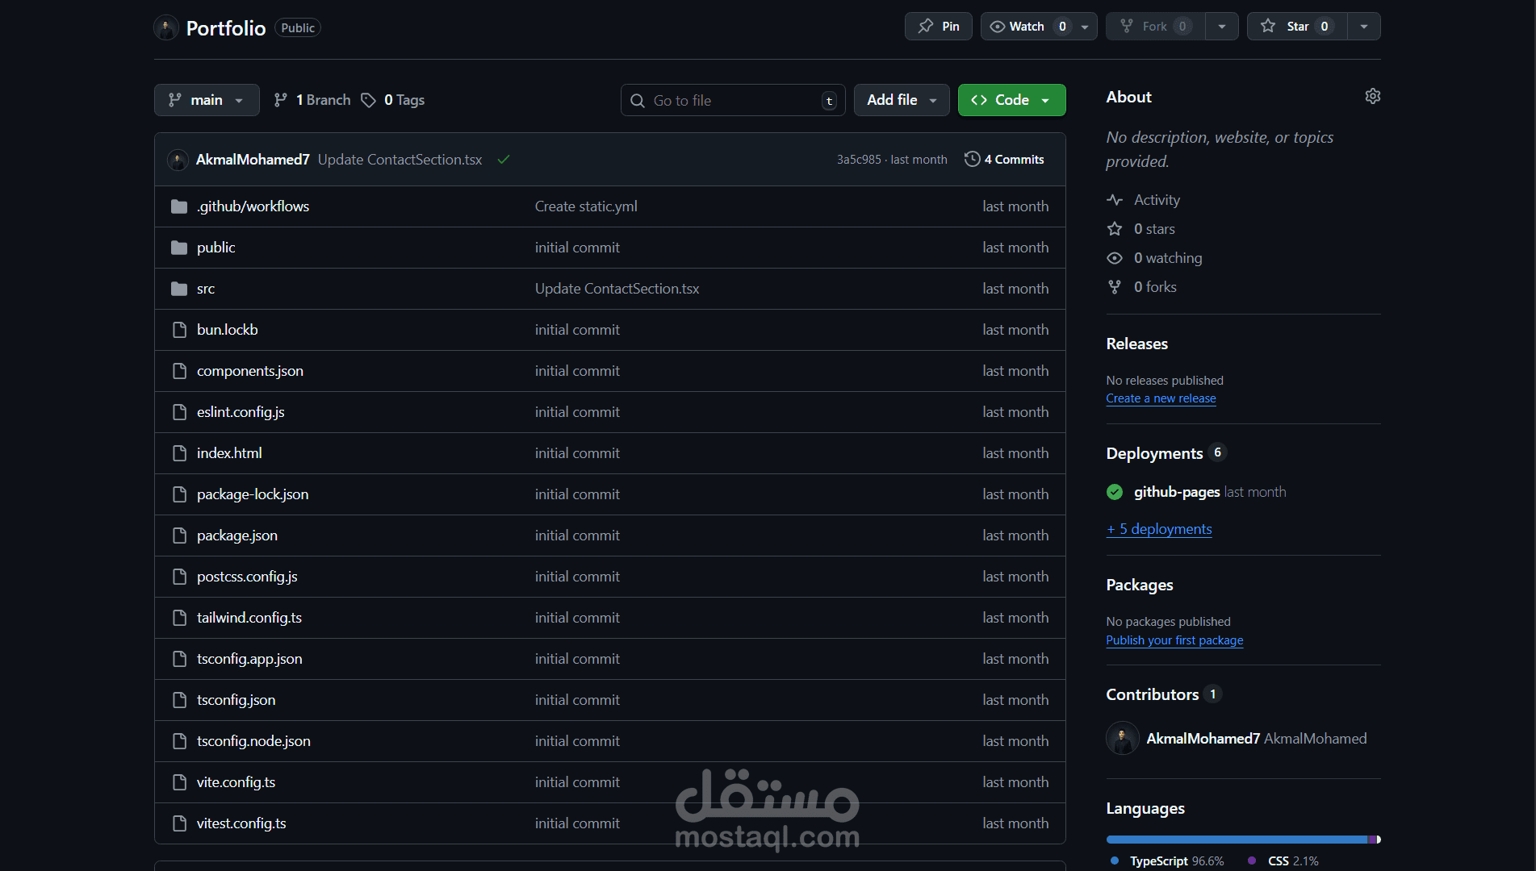The height and width of the screenshot is (871, 1536).
Task: Open the src folder name link
Action: [206, 289]
